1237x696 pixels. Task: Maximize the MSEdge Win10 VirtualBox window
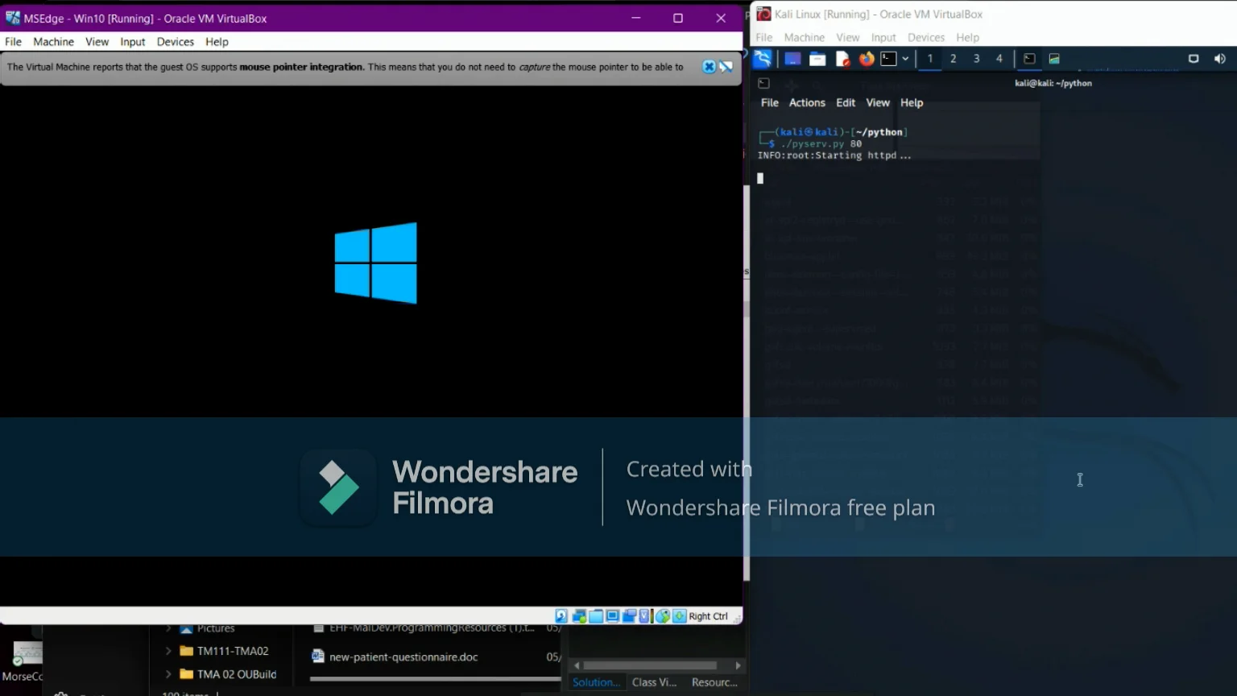point(678,18)
